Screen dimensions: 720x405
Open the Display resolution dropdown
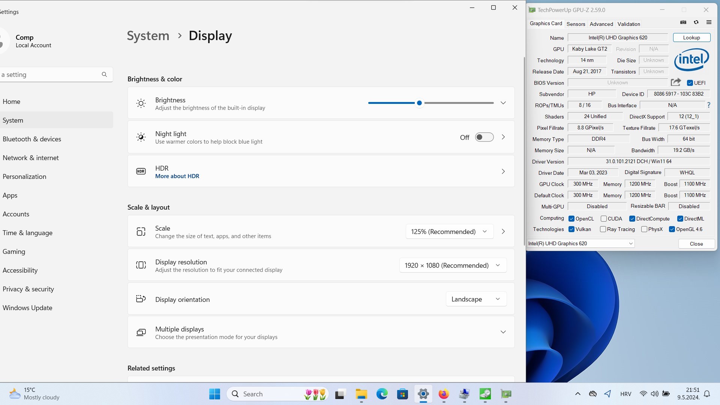pyautogui.click(x=453, y=265)
